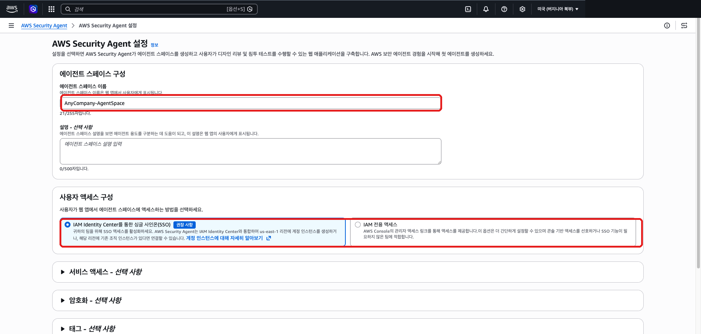Click the description textarea for agent space
The width and height of the screenshot is (701, 334).
(x=250, y=151)
